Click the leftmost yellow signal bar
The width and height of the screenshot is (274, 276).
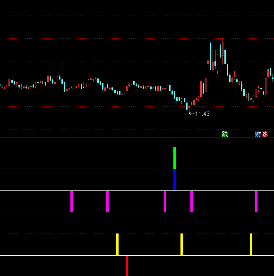tap(117, 244)
